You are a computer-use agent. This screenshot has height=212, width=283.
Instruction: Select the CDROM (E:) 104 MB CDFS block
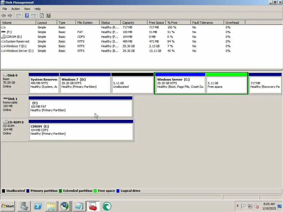point(81,130)
